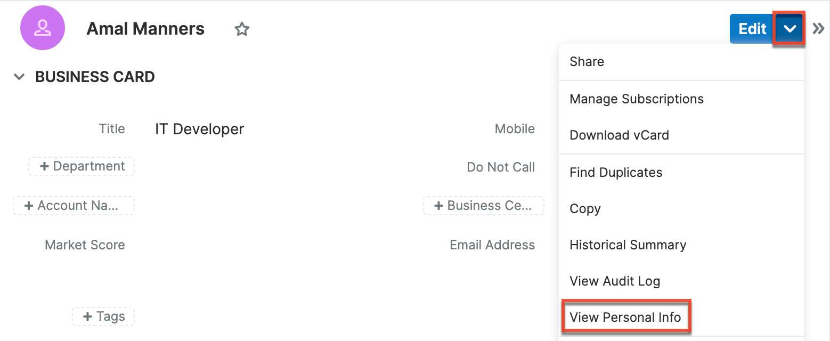Select Share from the menu
Image resolution: width=830 pixels, height=341 pixels.
point(587,62)
